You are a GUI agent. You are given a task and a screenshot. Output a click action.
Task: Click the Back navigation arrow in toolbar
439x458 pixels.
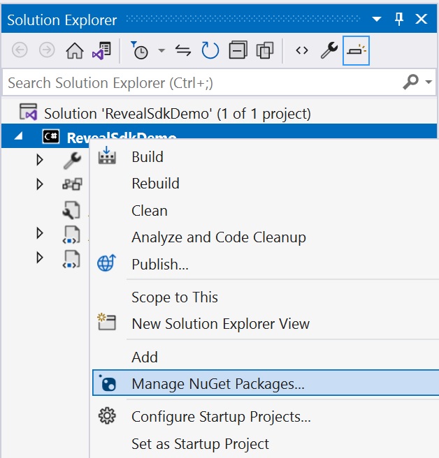tap(20, 50)
